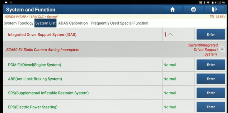Click Enter for Integrated Driver Support System
This screenshot has height=113, width=228.
[211, 35]
